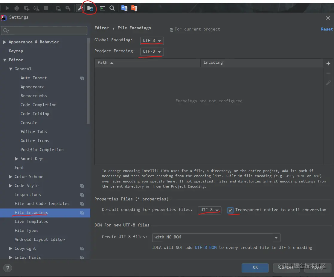Select Auto Import settings page
Screen dimensions: 334x277
pyautogui.click(x=34, y=78)
